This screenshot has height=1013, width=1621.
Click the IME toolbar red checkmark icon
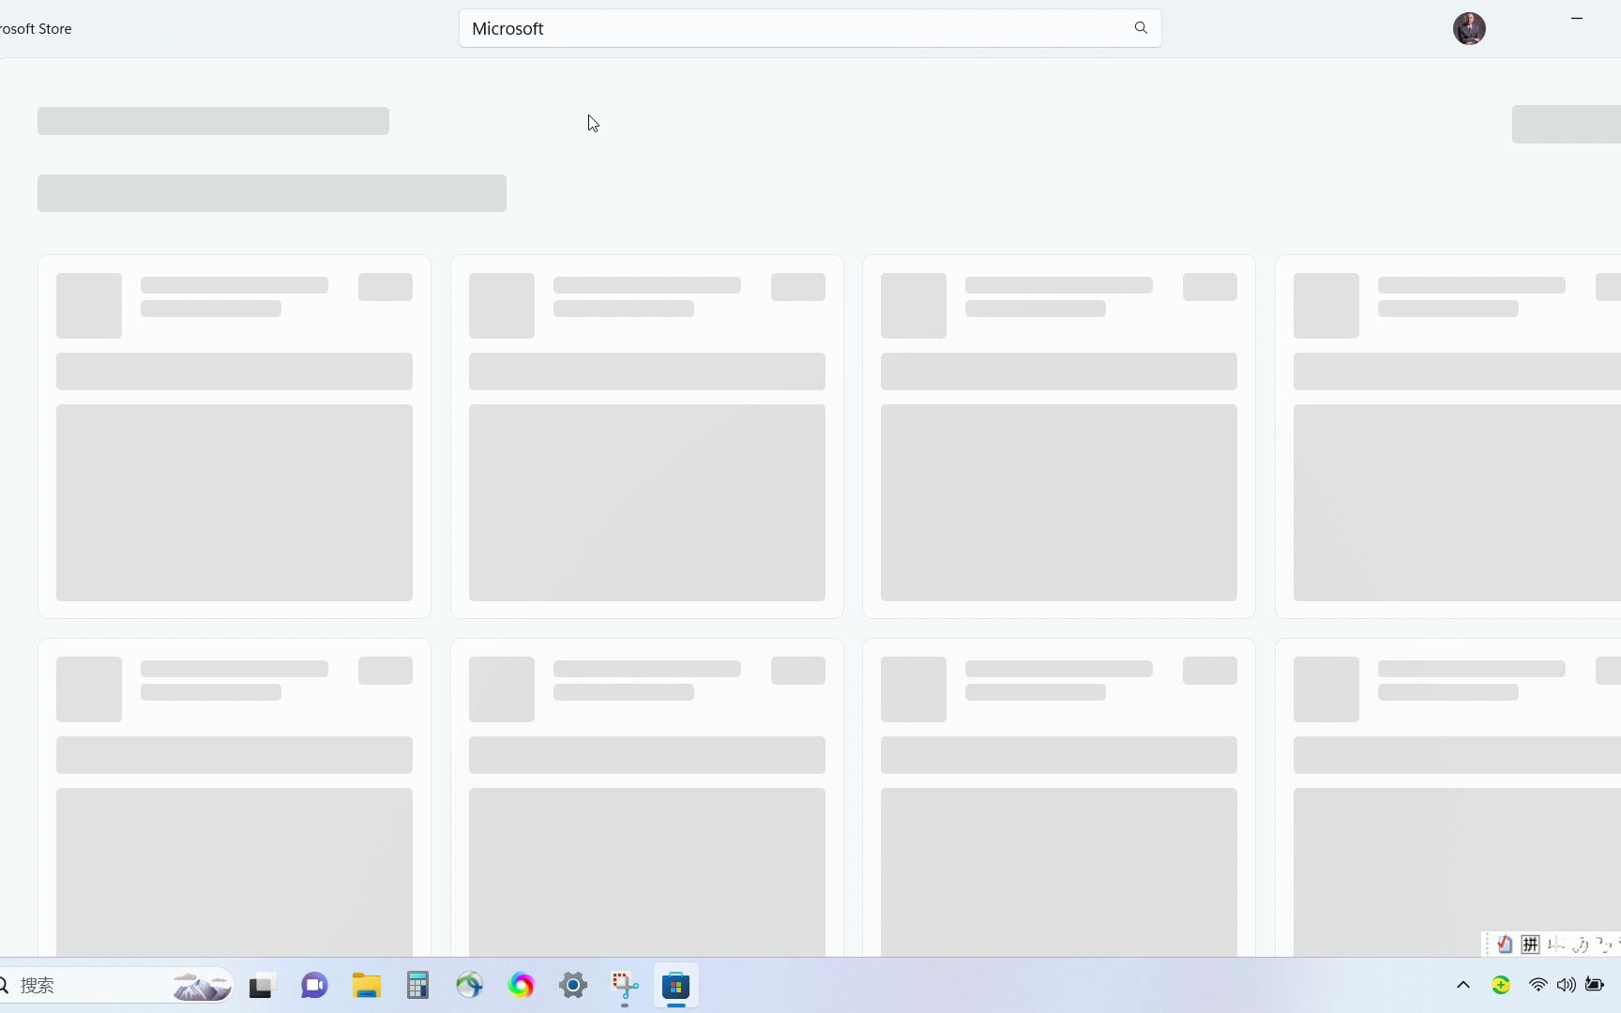point(1505,945)
